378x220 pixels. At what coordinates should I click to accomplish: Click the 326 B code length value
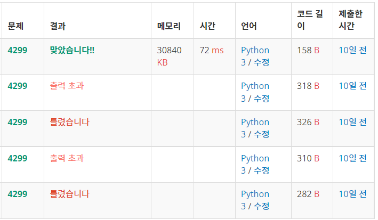308,122
